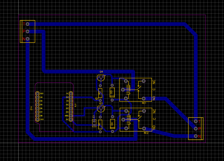The height and width of the screenshot is (161, 224).
Task: Pick the D2 pin pad on header AJ1
Action: tap(71, 105)
